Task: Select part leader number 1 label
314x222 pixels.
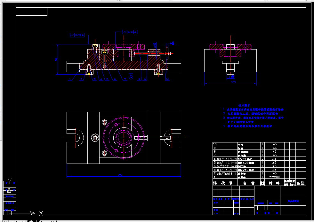Action: [x=69, y=79]
